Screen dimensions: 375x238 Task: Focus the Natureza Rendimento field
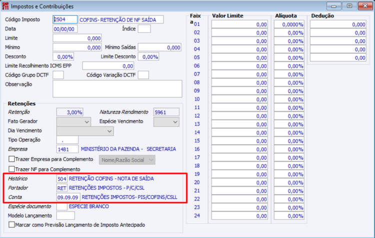coord(166,112)
